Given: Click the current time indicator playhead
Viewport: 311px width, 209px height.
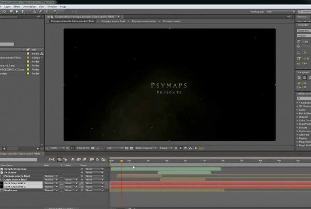Looking at the screenshot, I should click(x=122, y=161).
